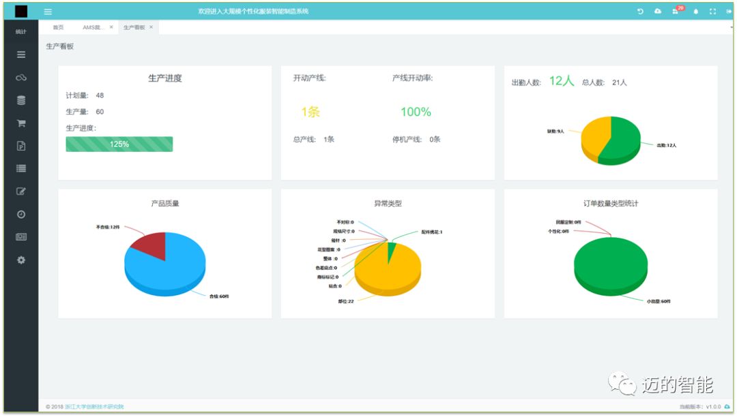Open the settings gear in sidebar
737x417 pixels.
(x=21, y=260)
